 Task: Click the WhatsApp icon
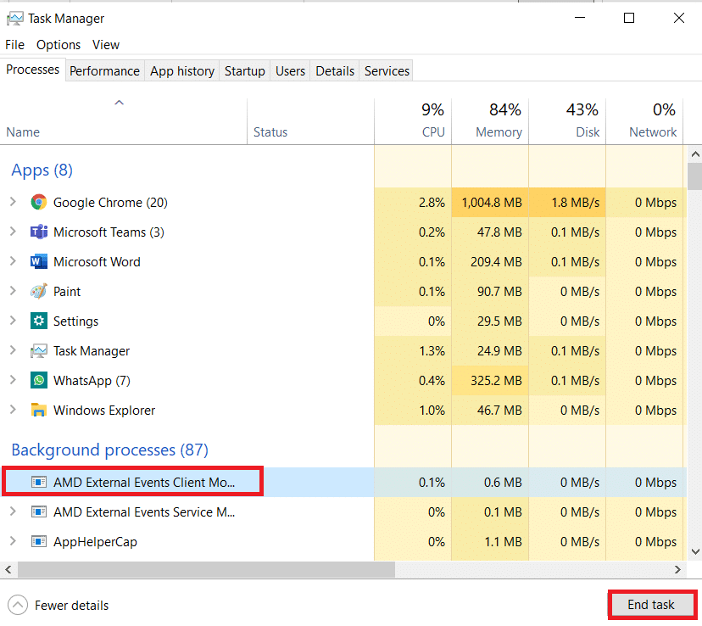tap(39, 381)
